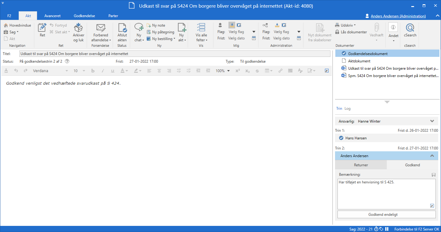Click the pause icon in the status bar

387,229
